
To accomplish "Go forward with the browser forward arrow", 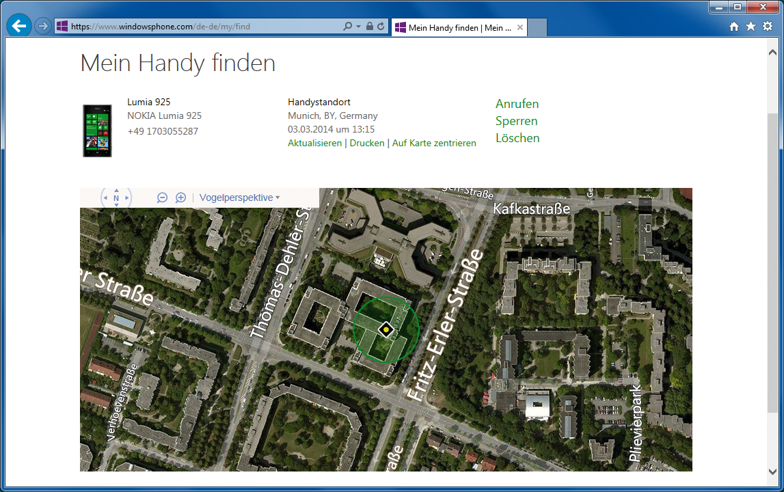I will 44,26.
